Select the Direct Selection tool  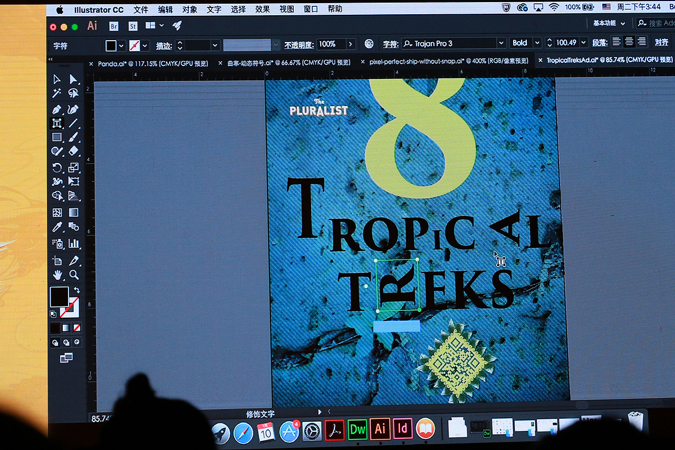click(x=73, y=80)
